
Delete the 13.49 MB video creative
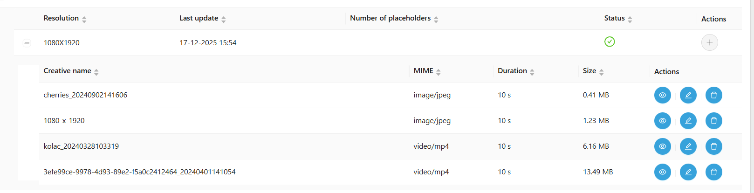point(713,172)
